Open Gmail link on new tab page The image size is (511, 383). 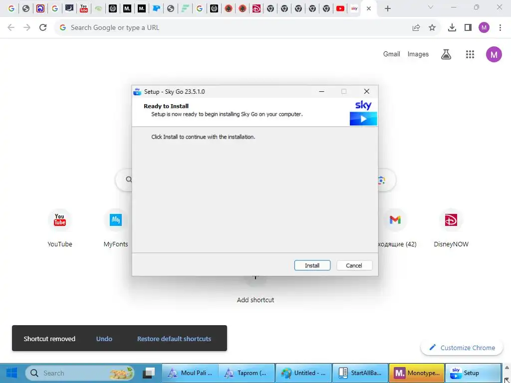[391, 54]
